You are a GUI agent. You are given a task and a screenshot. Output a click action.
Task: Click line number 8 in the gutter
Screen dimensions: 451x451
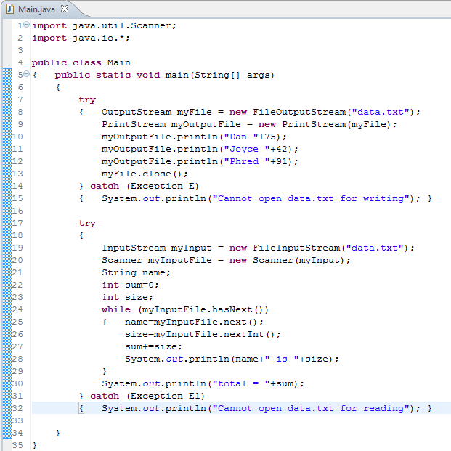point(20,112)
